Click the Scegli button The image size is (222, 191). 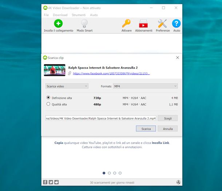click(168, 118)
